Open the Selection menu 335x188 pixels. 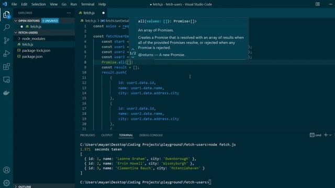(x=38, y=4)
